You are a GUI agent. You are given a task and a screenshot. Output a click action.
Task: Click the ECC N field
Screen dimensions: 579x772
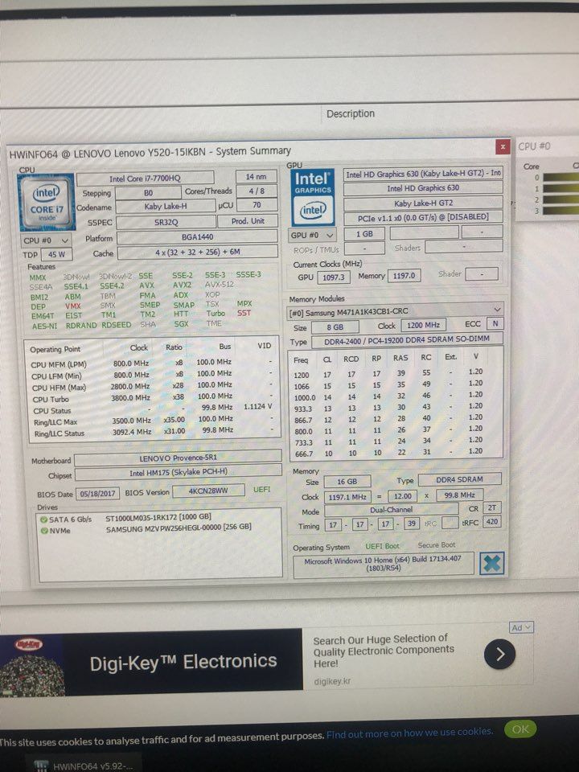(495, 323)
